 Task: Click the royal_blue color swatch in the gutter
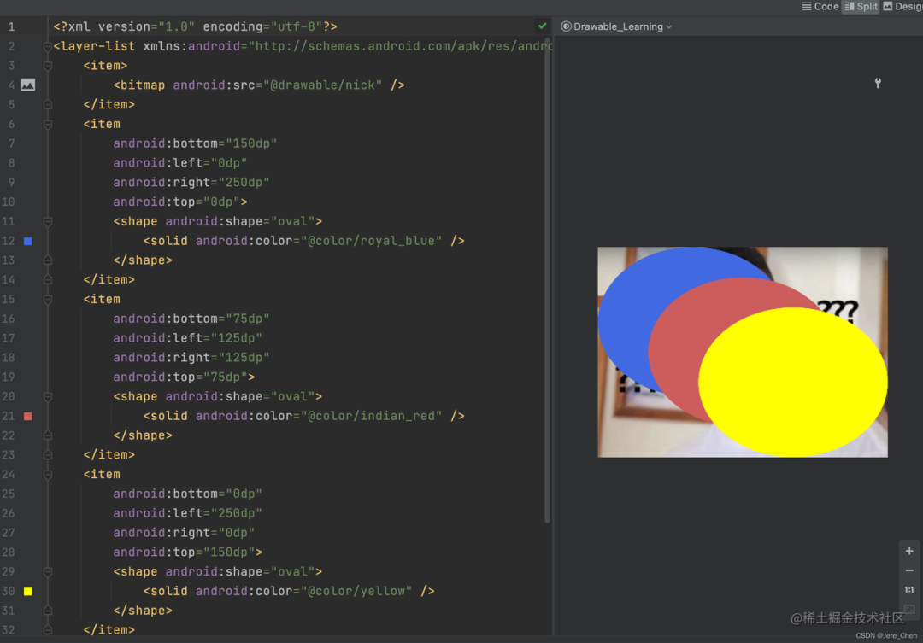pyautogui.click(x=28, y=241)
